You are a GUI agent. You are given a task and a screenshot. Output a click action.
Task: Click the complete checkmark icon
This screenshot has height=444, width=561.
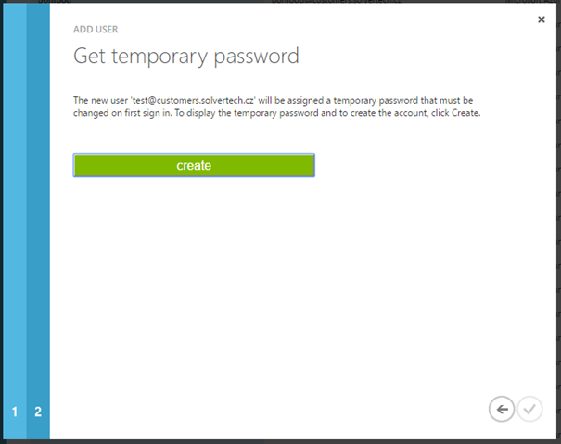tap(529, 409)
